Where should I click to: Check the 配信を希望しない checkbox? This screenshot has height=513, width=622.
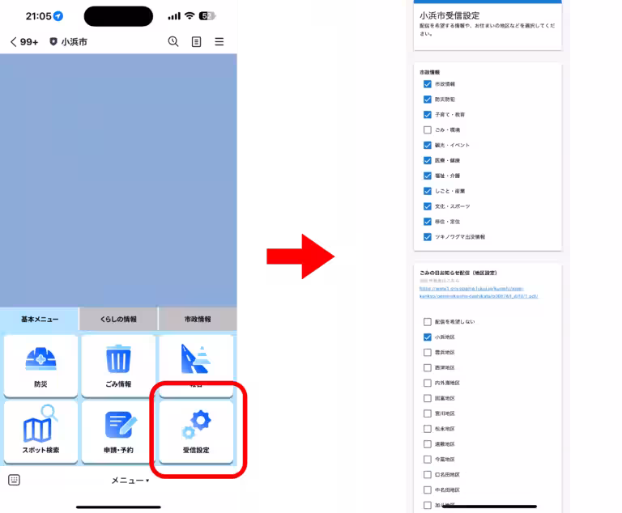coord(428,321)
